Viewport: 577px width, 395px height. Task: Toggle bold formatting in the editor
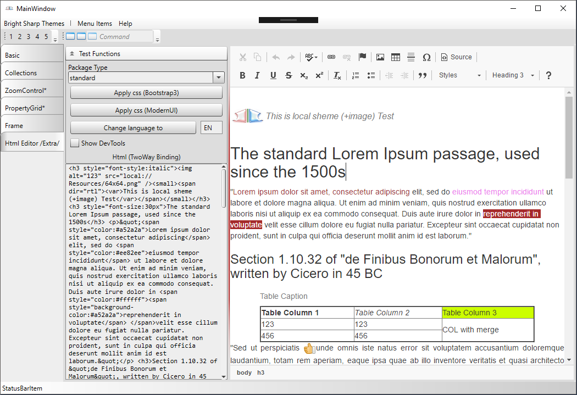point(242,75)
